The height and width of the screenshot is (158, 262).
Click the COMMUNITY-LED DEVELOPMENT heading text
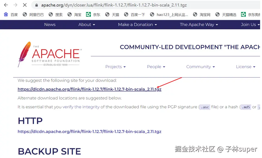[x=190, y=47]
